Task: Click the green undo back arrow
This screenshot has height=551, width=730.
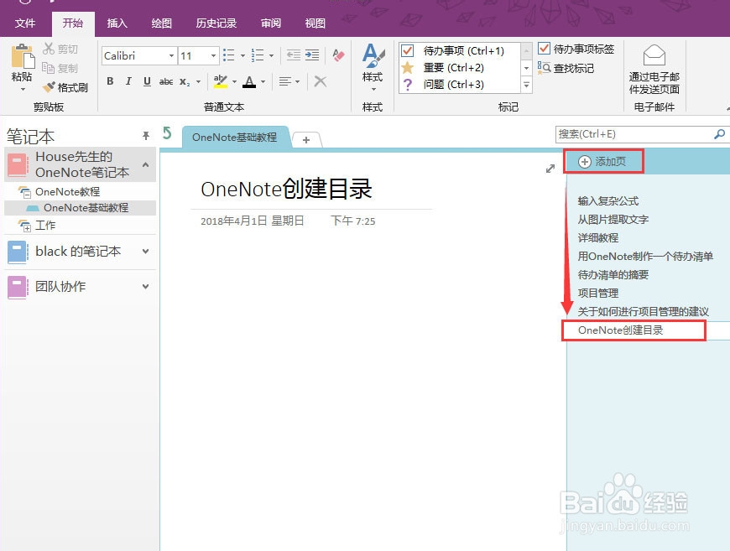Action: (x=167, y=133)
